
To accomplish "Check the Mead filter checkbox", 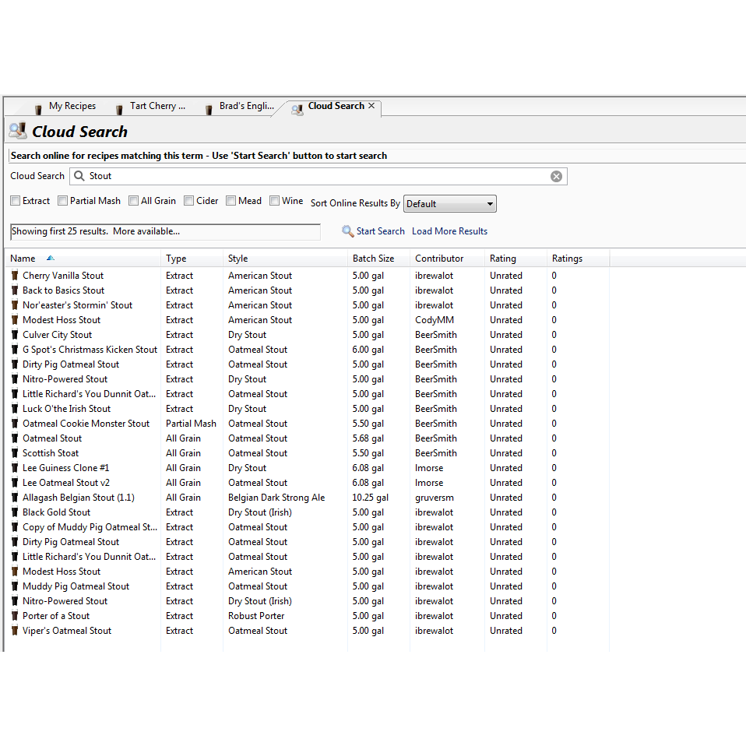I will [x=231, y=201].
